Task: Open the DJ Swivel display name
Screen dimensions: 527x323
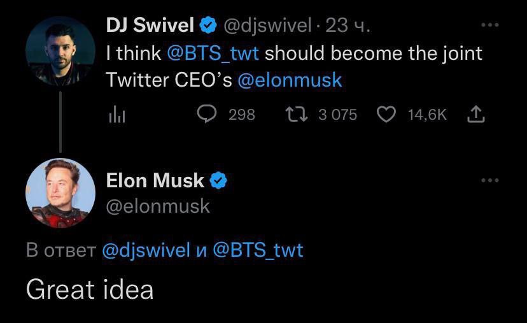Action: (149, 25)
